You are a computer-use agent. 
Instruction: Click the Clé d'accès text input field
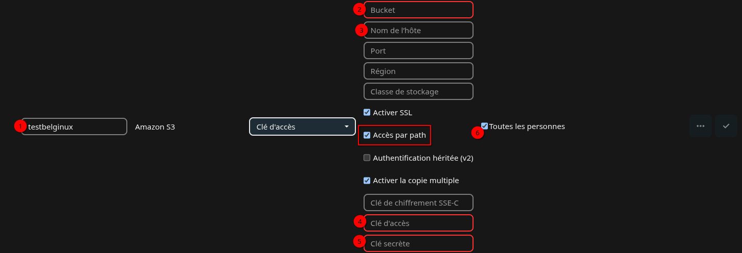pos(418,223)
